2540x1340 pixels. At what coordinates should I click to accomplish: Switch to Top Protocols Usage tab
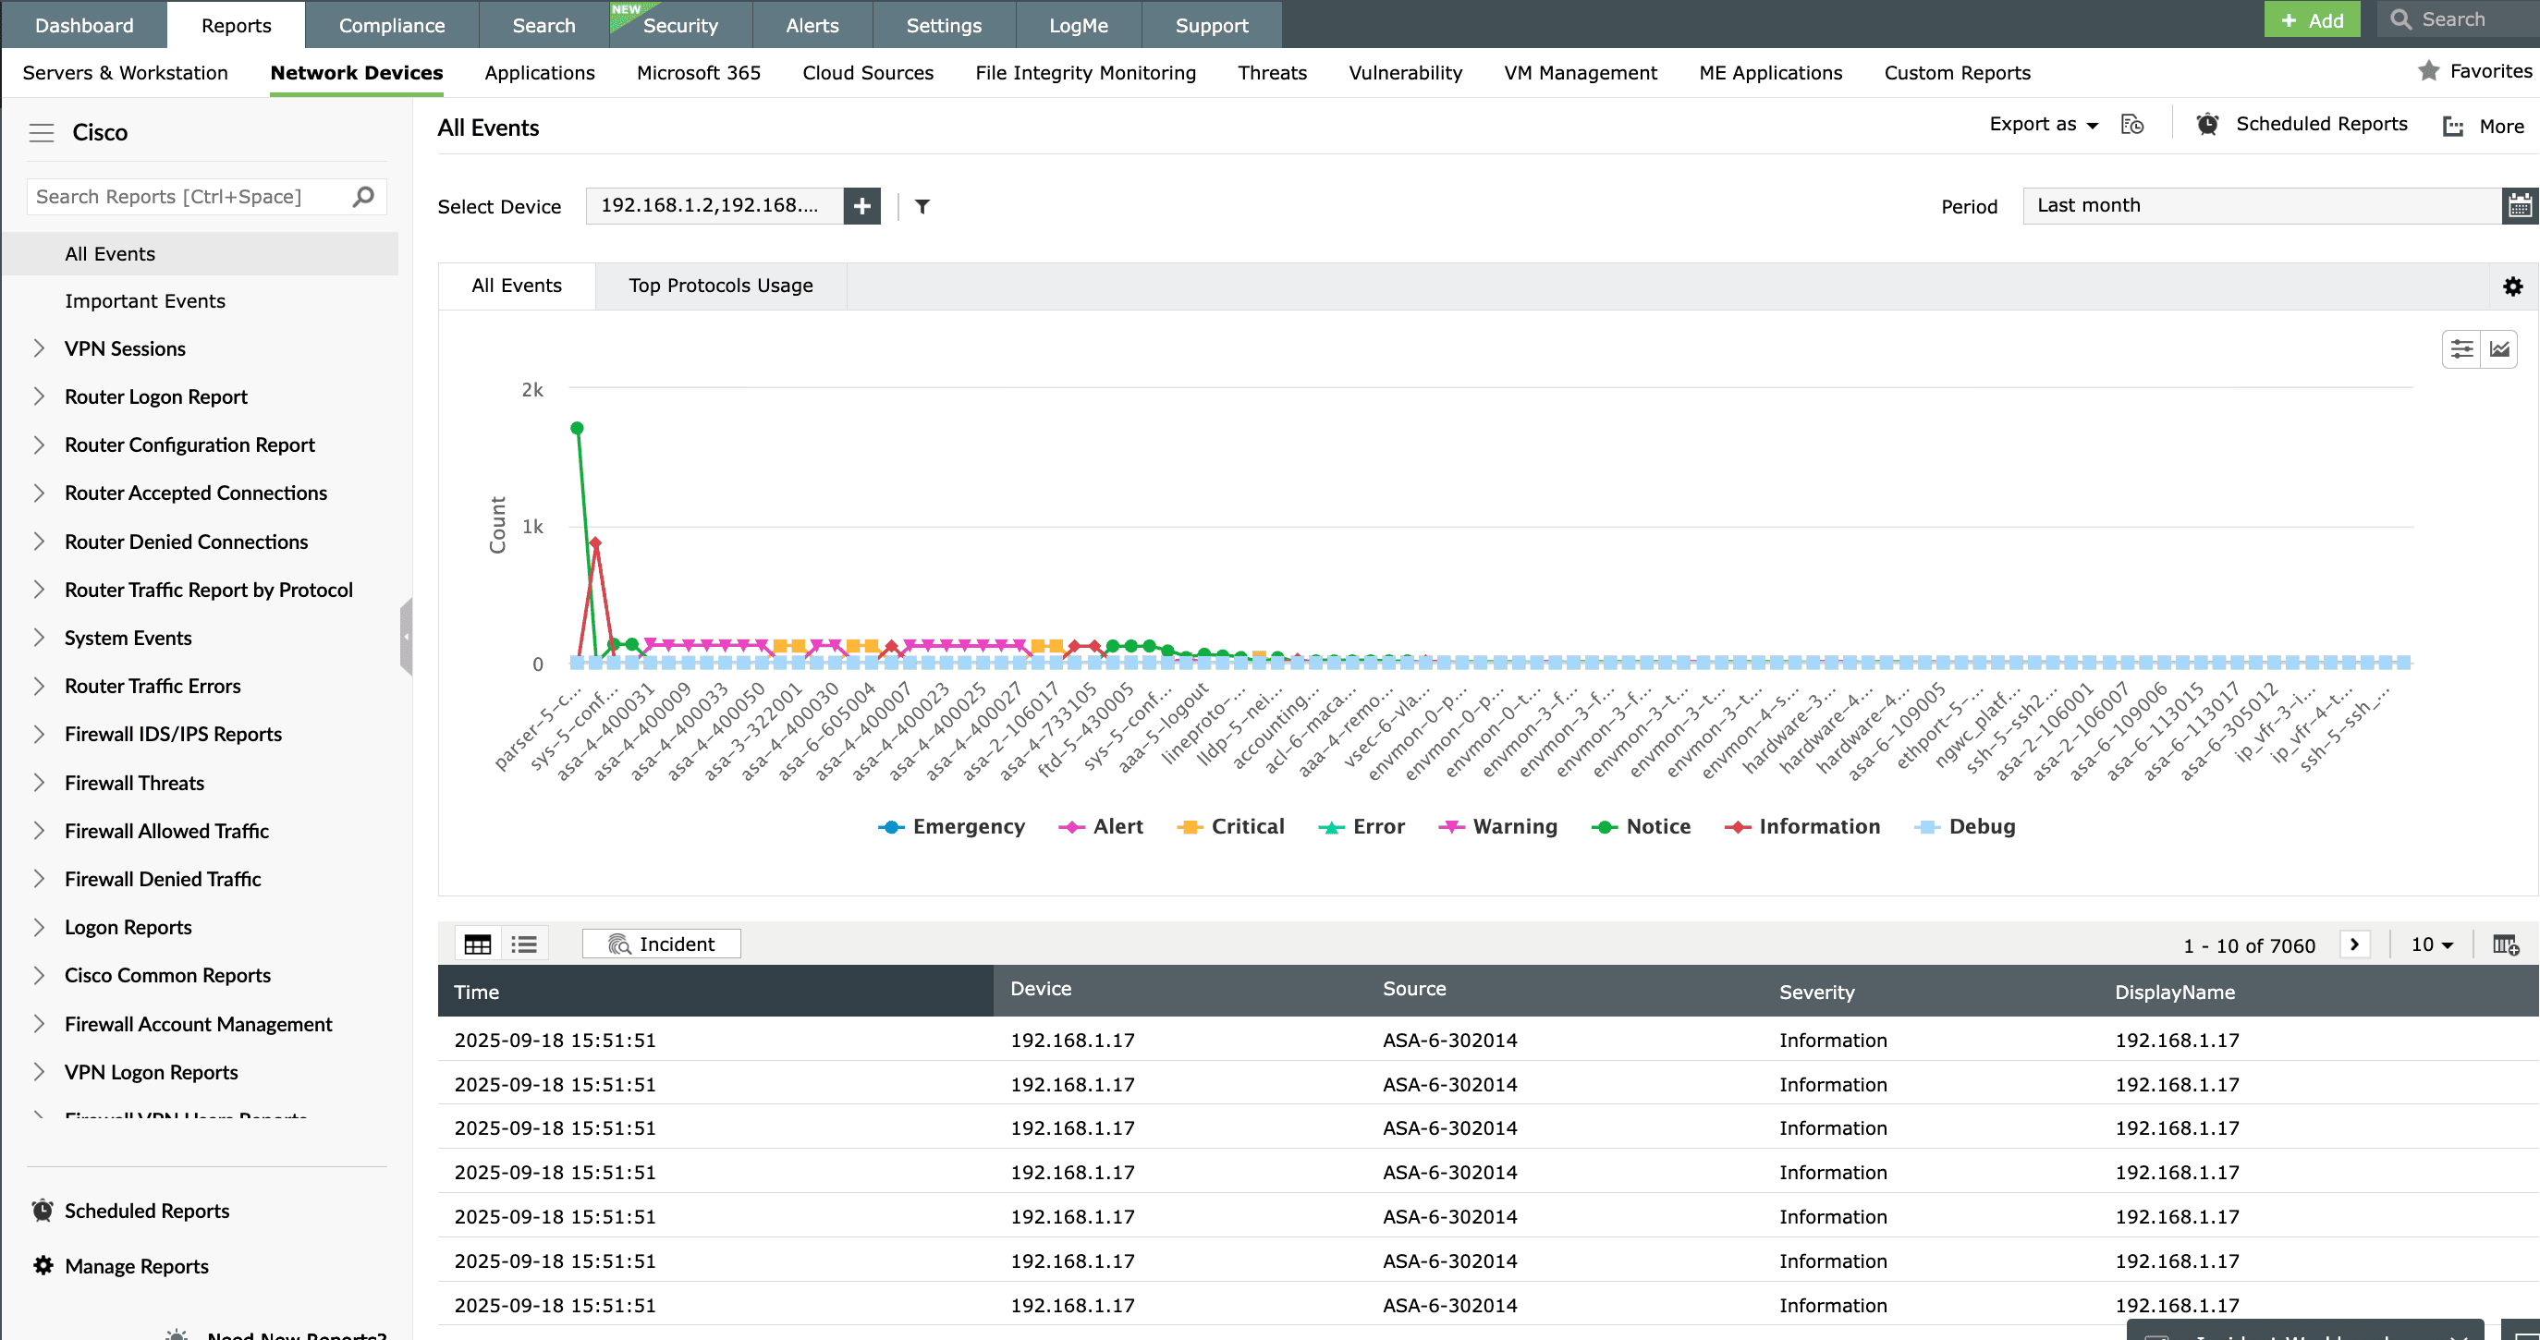[x=721, y=286]
